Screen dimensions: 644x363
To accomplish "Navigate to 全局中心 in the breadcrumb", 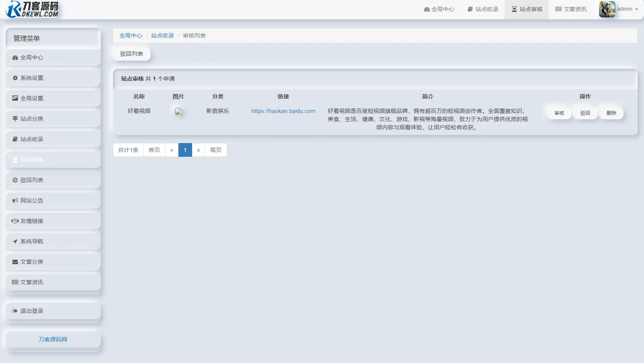I will 130,35.
